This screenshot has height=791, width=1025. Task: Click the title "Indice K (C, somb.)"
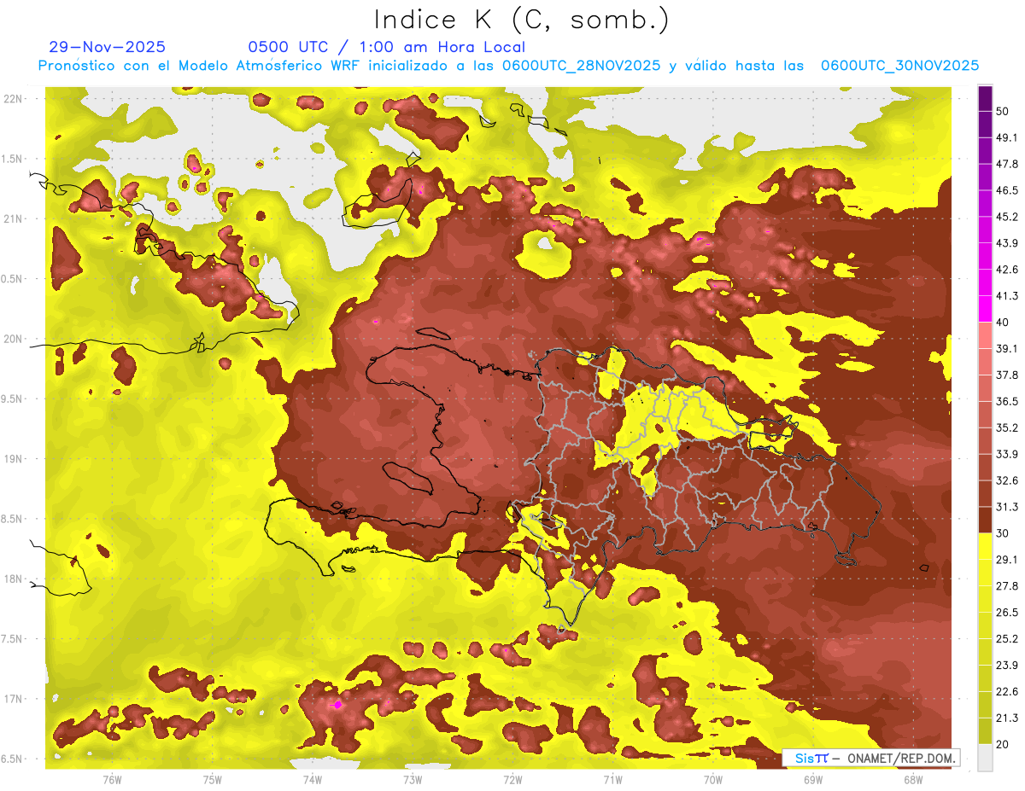click(x=522, y=20)
